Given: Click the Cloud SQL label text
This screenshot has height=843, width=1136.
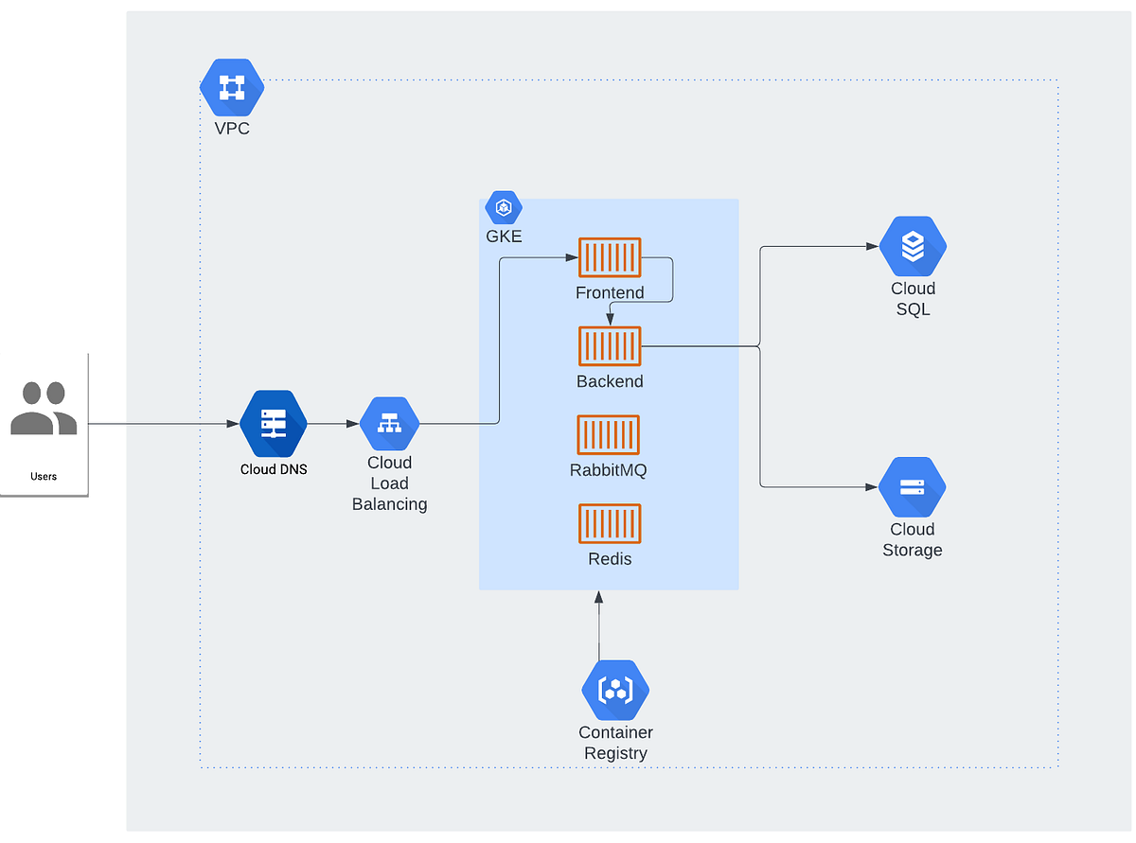Looking at the screenshot, I should pos(912,299).
